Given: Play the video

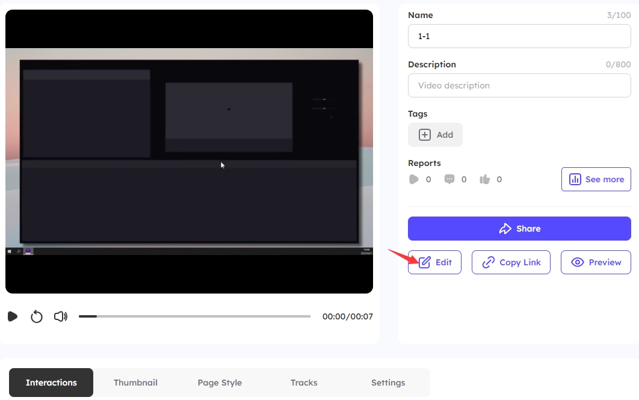Looking at the screenshot, I should click(13, 316).
